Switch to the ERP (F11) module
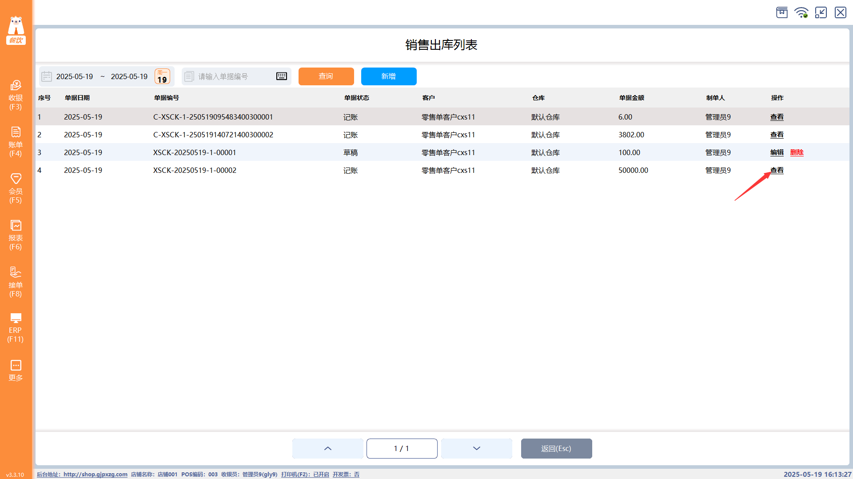The image size is (853, 479). coord(16,328)
